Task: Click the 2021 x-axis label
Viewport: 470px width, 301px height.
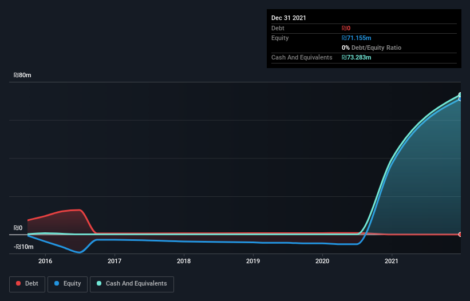Action: [392, 261]
